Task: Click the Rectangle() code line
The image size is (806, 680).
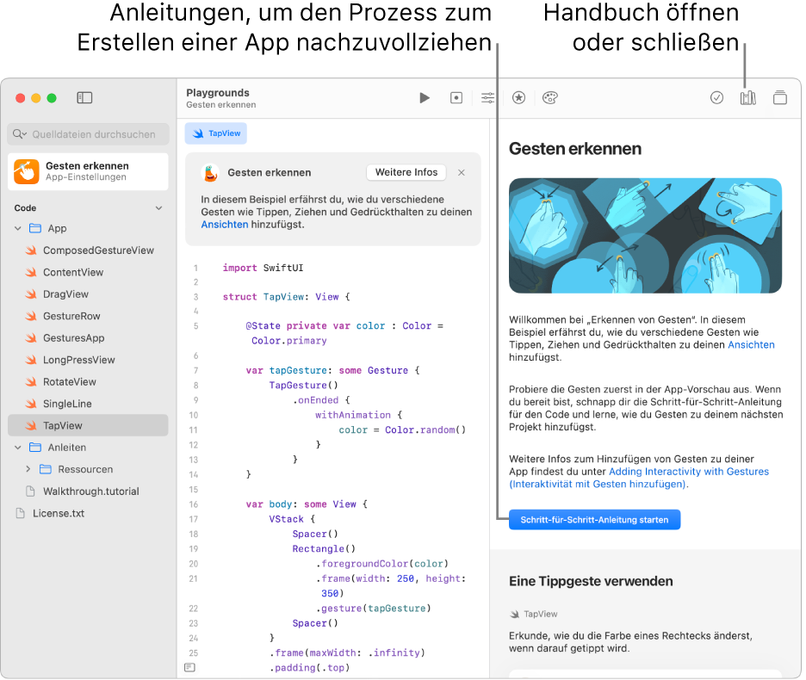Action: pos(324,549)
